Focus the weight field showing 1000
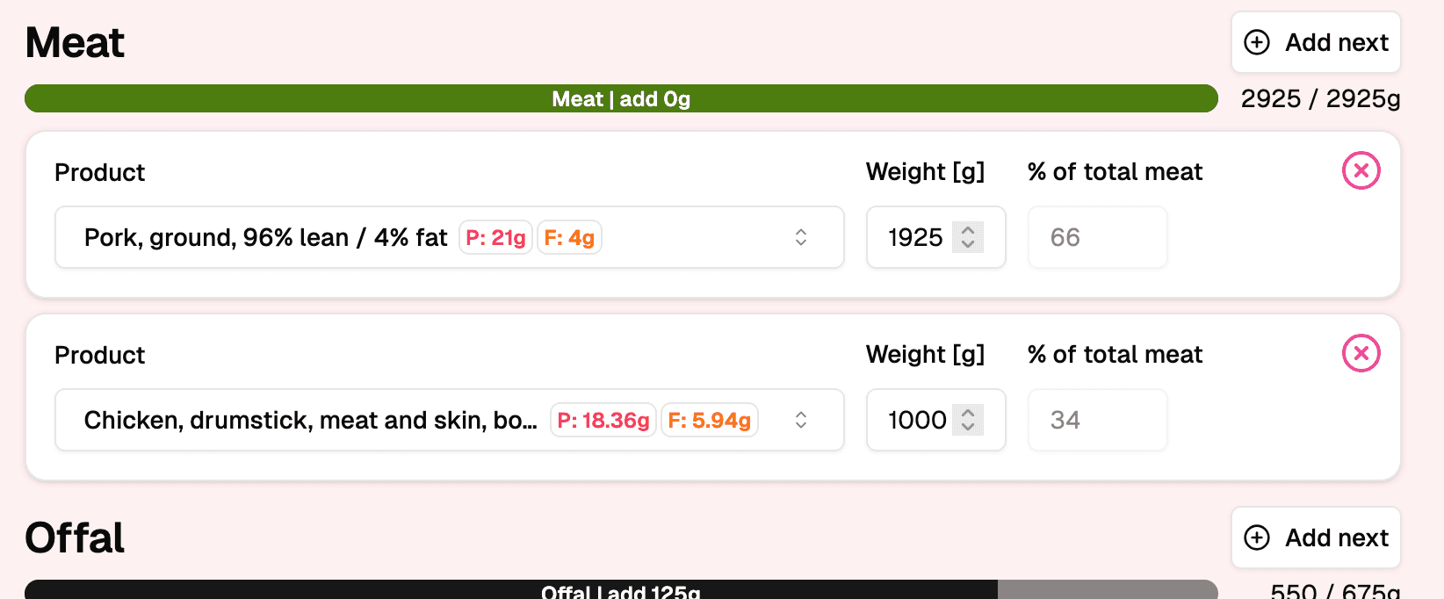The height and width of the screenshot is (599, 1444). click(x=917, y=420)
